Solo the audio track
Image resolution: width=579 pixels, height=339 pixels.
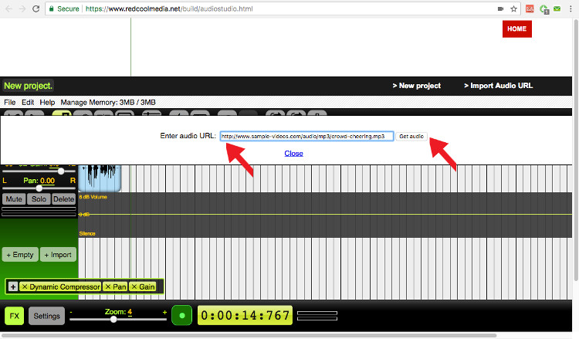39,199
